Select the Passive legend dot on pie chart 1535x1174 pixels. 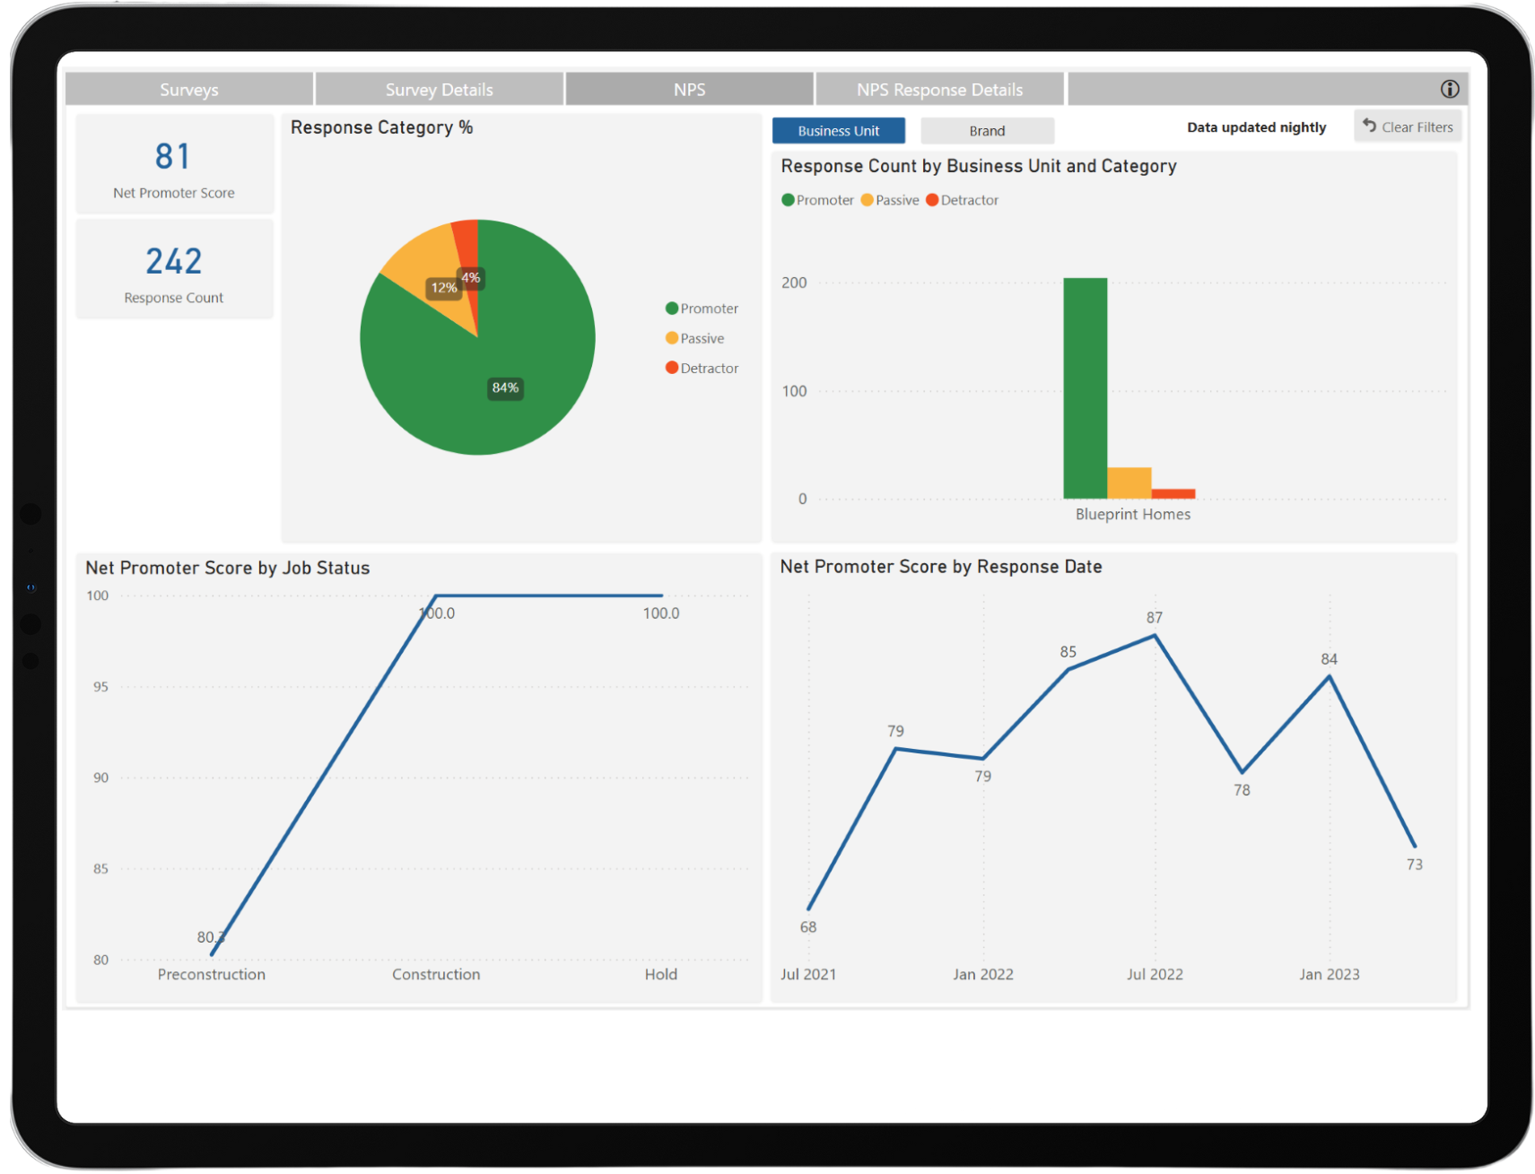coord(670,338)
